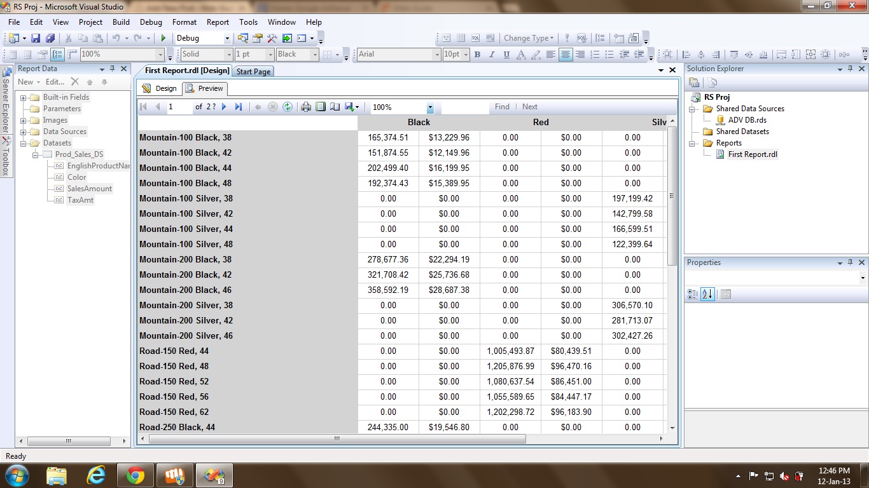Go to next page in report preview

225,107
